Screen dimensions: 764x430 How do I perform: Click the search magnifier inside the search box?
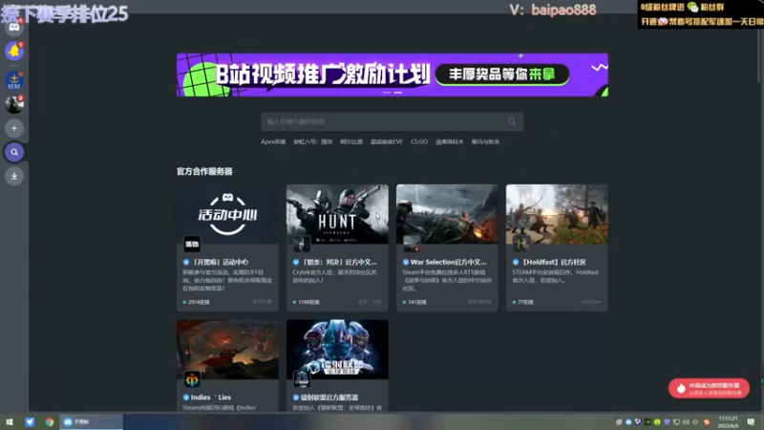pyautogui.click(x=512, y=122)
